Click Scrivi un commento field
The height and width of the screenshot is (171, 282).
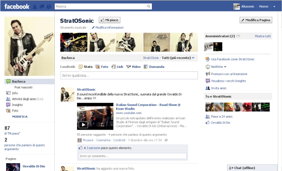point(133,156)
